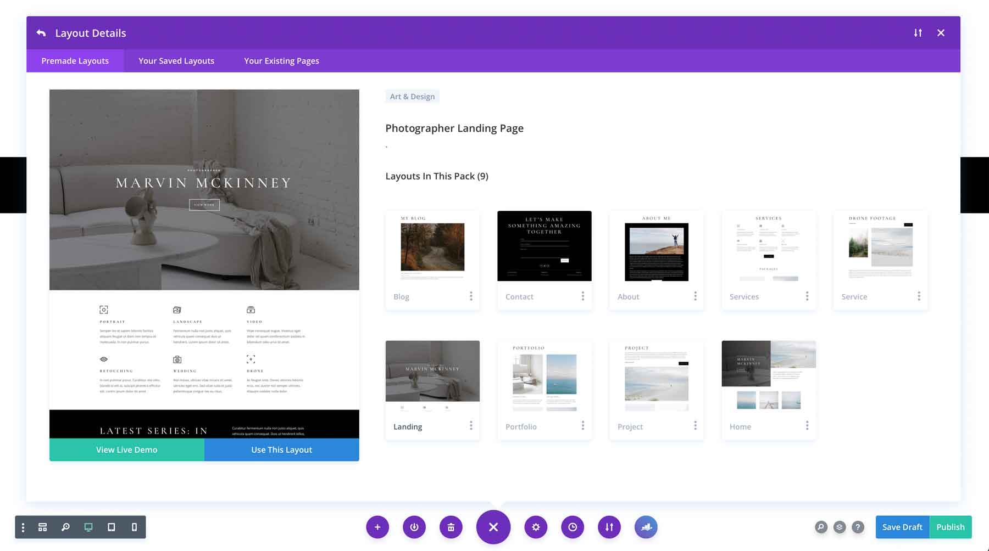This screenshot has height=551, width=989.
Task: Switch to tablet preview mode
Action: [x=112, y=527]
